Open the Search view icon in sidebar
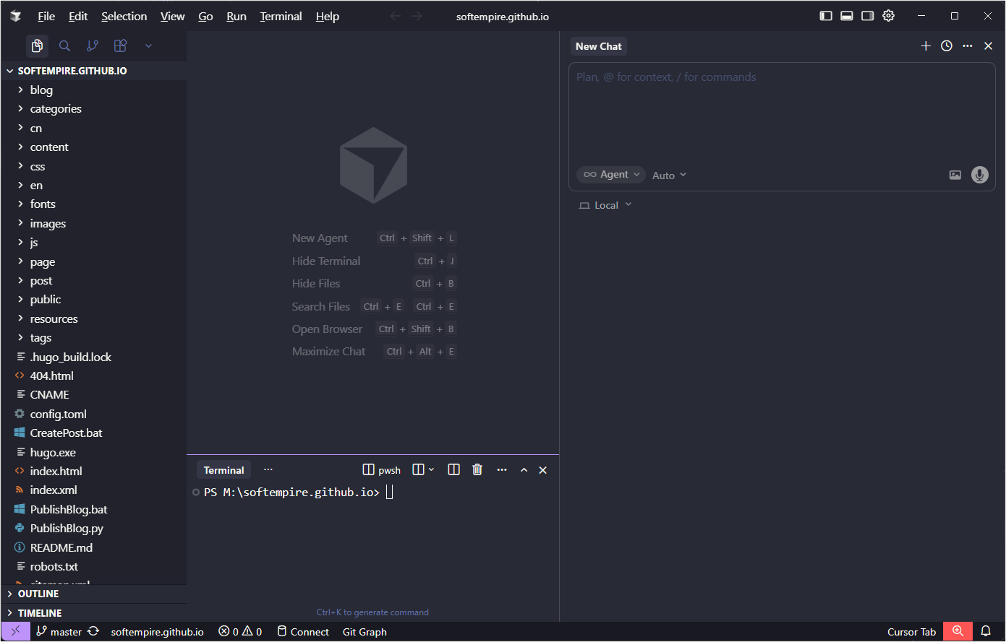The width and height of the screenshot is (1006, 642). pyautogui.click(x=64, y=46)
